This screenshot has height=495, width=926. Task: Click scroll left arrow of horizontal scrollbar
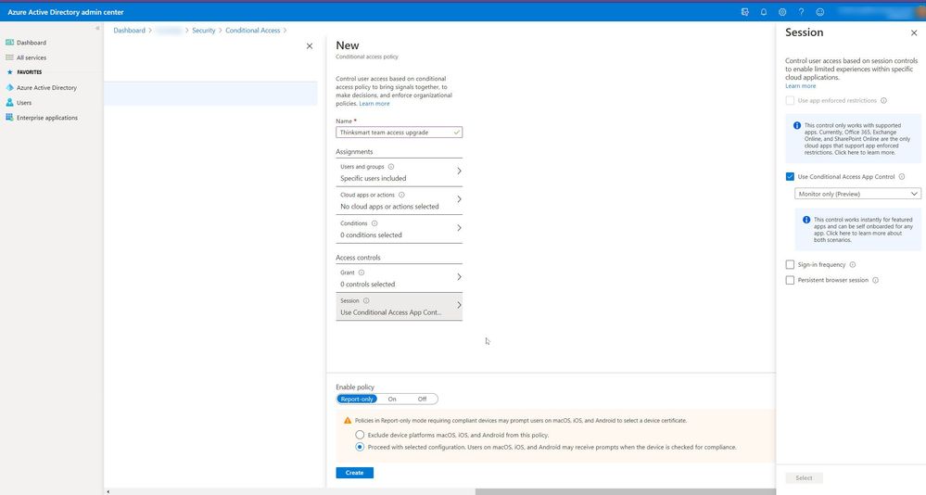[x=108, y=491]
